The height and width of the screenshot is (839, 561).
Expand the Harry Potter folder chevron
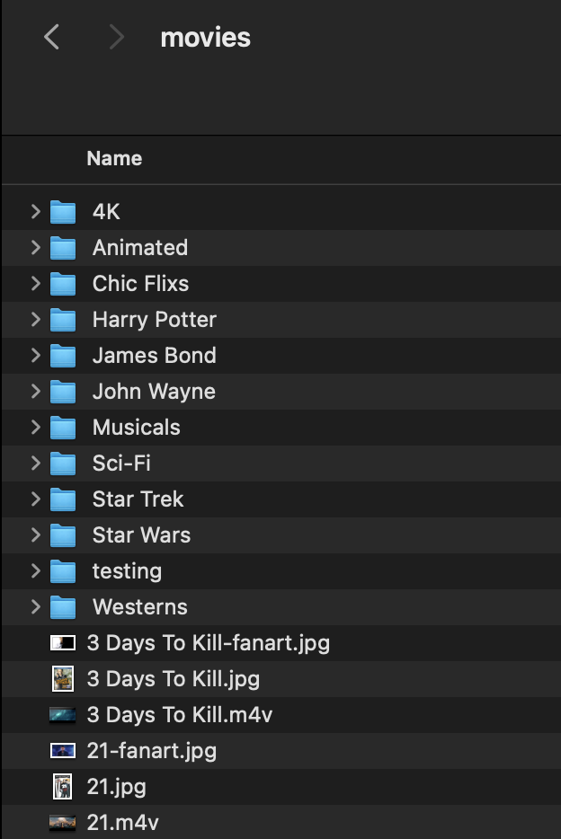tap(35, 319)
